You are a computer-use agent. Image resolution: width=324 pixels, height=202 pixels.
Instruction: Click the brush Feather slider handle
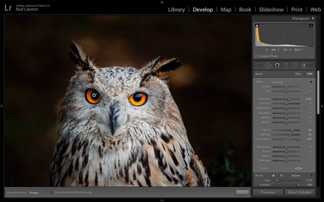coord(299,185)
